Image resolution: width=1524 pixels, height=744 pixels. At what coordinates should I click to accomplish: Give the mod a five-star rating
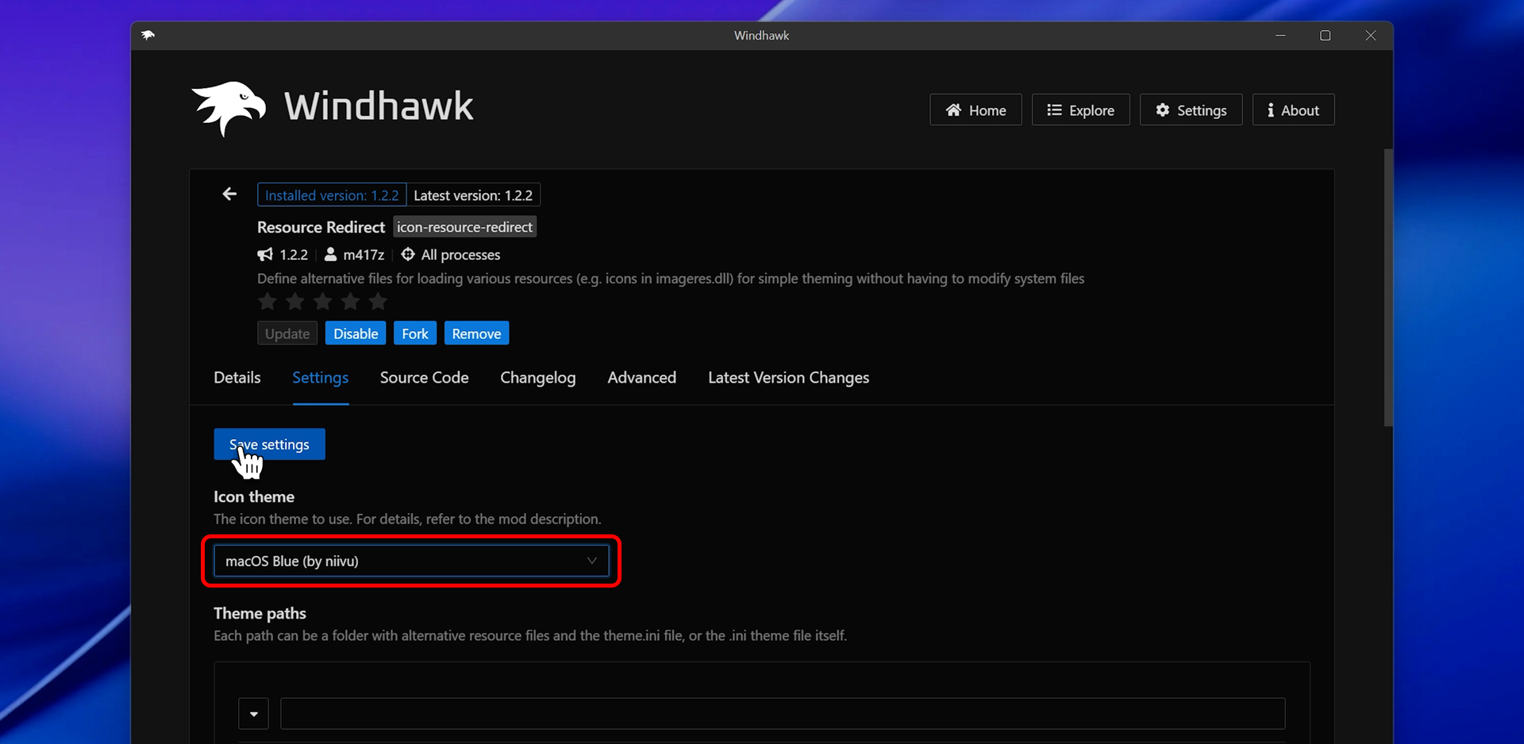379,302
